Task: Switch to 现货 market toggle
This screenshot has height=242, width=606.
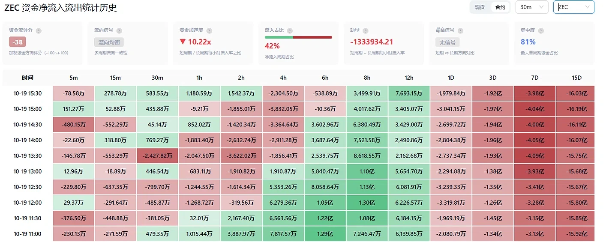Action: (480, 7)
